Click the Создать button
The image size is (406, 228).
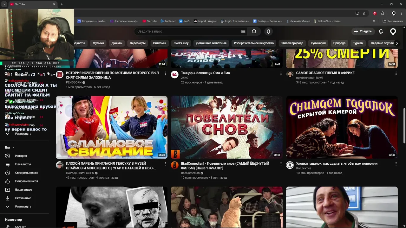pyautogui.click(x=363, y=31)
